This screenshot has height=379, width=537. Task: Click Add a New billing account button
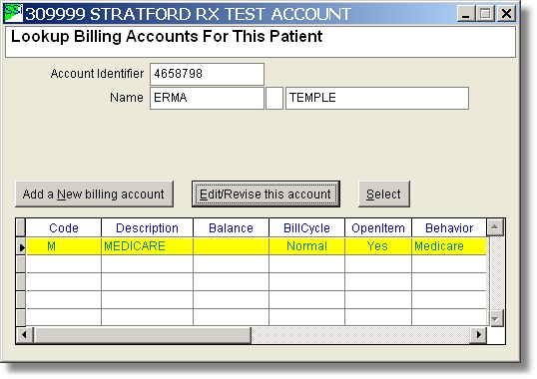tap(94, 194)
